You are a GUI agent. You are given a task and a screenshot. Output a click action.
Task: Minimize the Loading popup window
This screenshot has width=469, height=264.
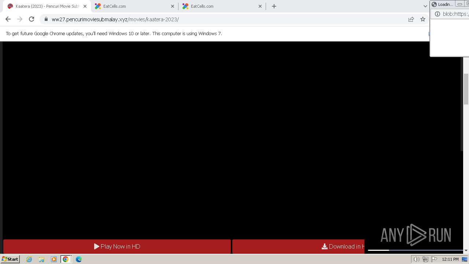pos(460,4)
